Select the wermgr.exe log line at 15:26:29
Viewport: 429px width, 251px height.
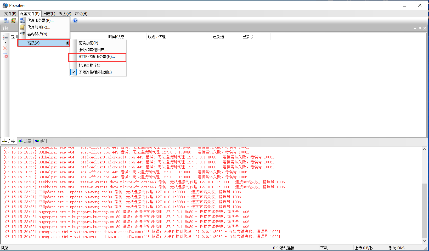click(142, 237)
